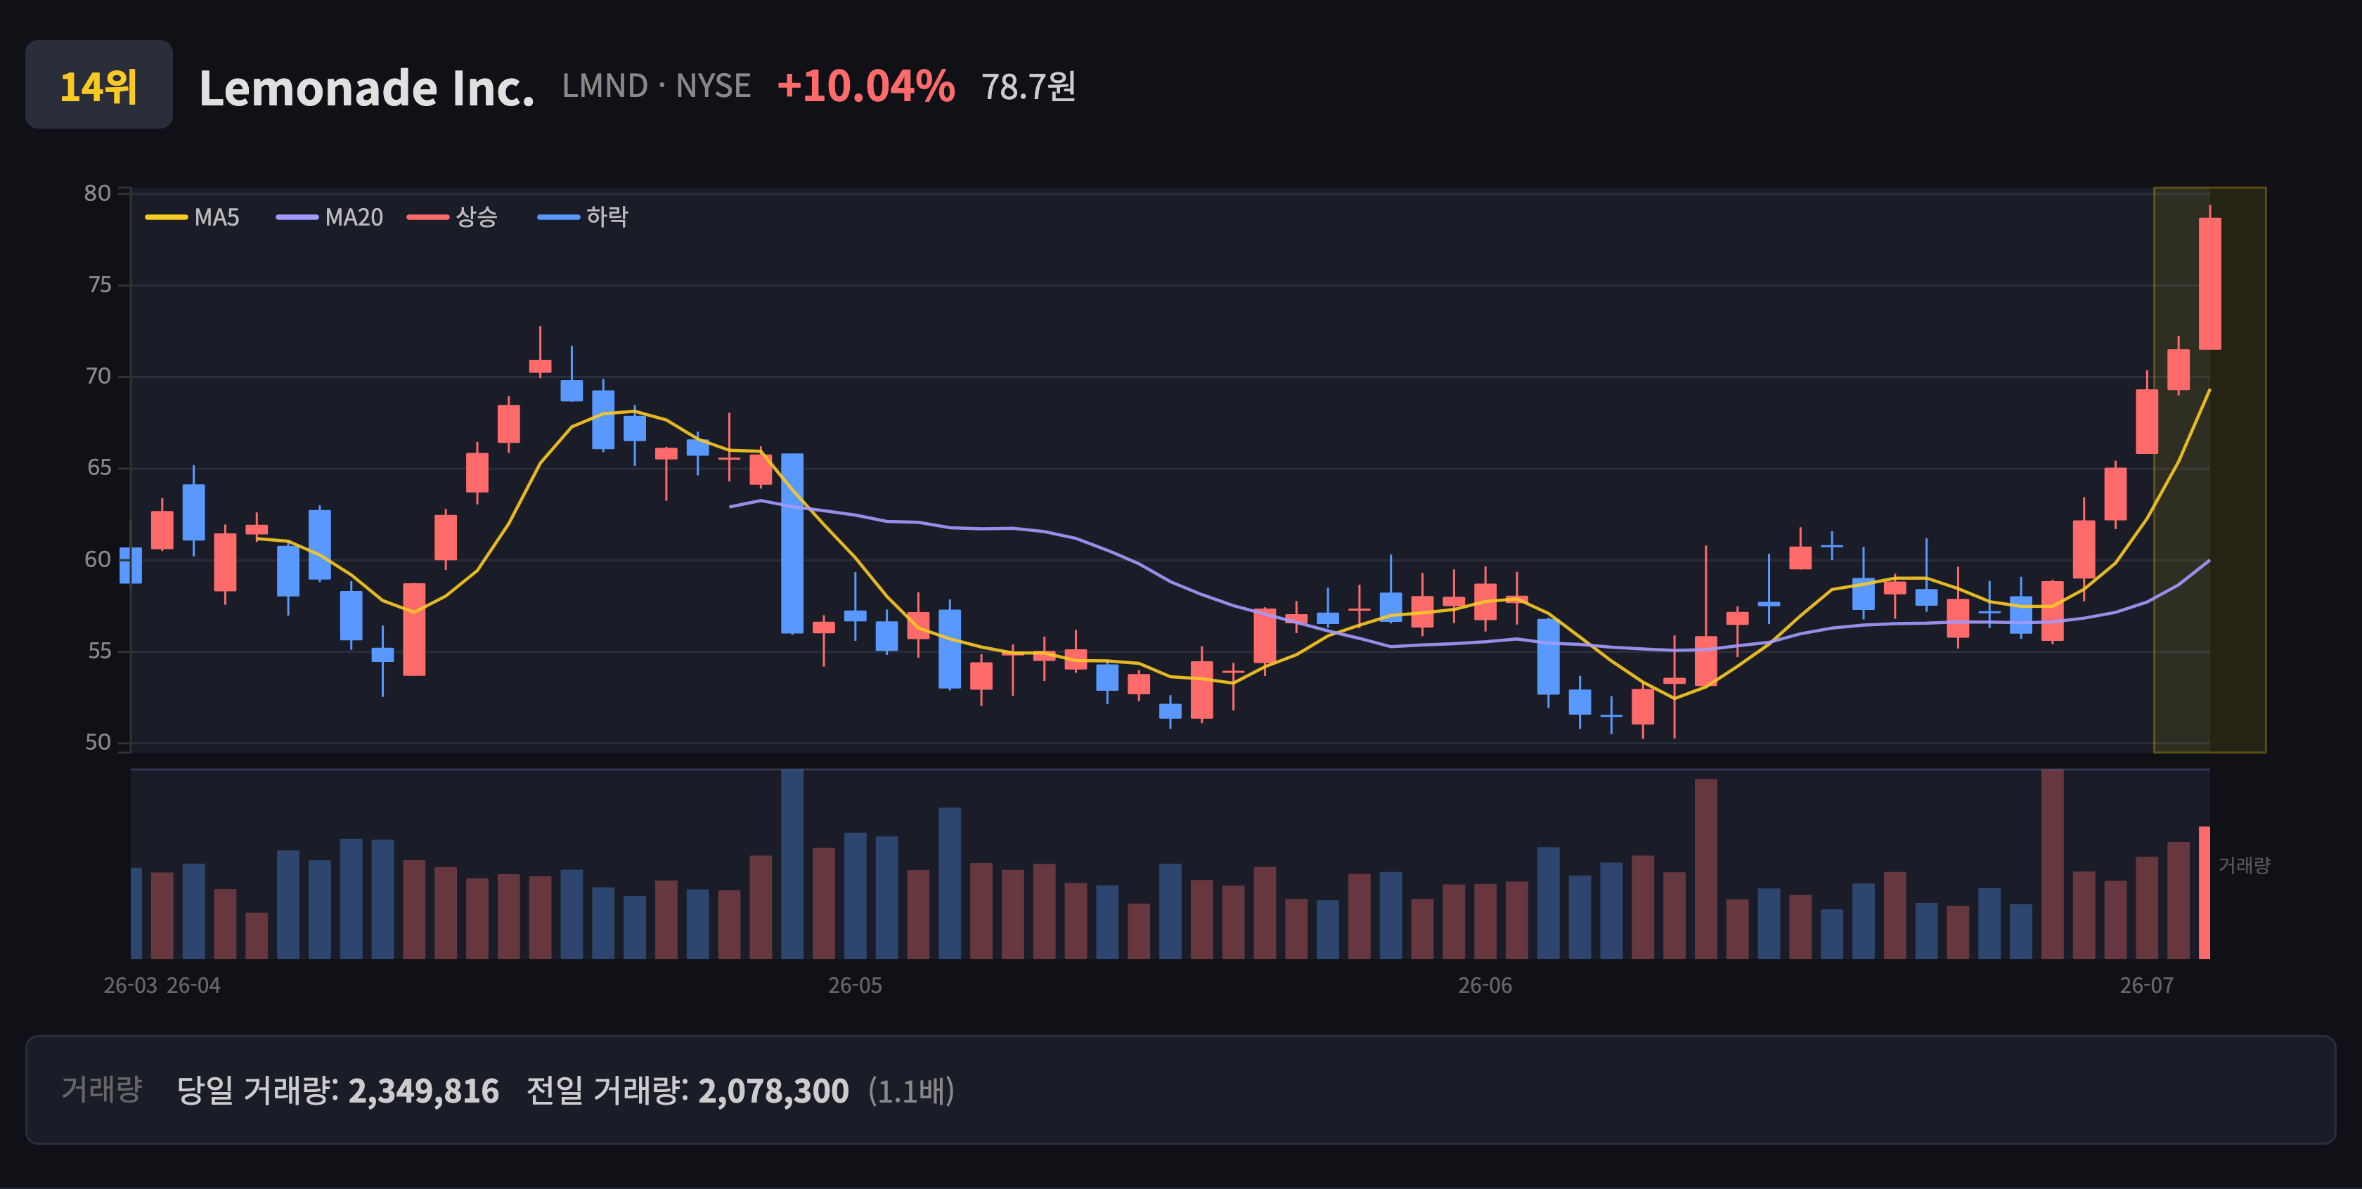Click the 전일 거래량 value 2,078,300
The width and height of the screenshot is (2362, 1189).
tap(774, 1091)
